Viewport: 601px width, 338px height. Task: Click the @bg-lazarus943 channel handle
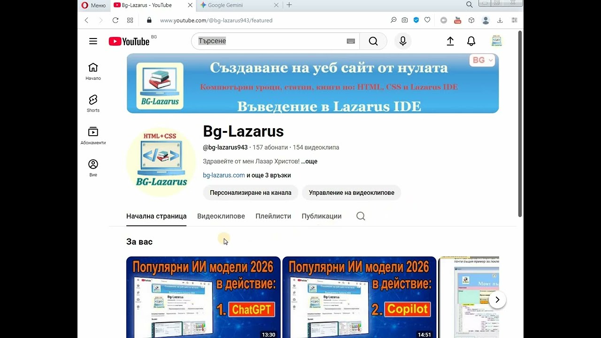225,147
